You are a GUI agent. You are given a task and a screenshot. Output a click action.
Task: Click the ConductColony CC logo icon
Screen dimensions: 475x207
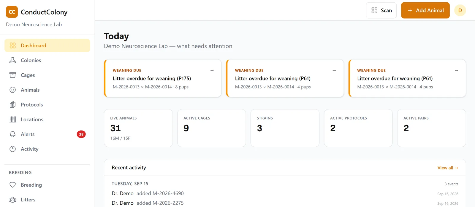point(12,12)
